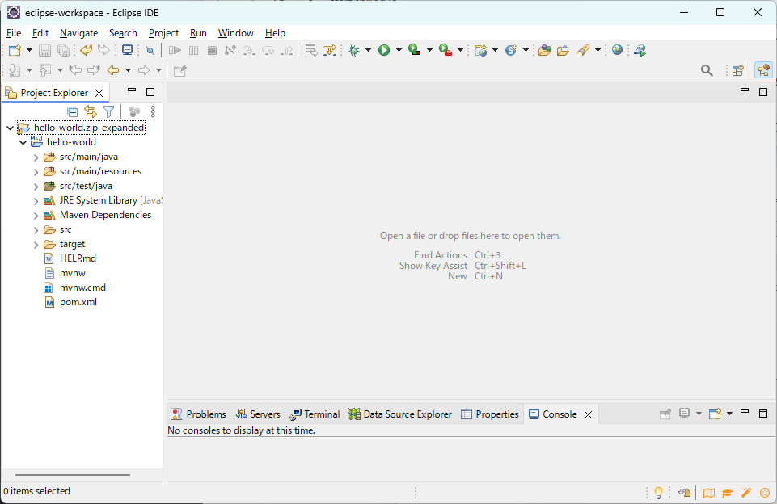This screenshot has height=504, width=777.
Task: Click the Redo arrow icon
Action: (103, 50)
